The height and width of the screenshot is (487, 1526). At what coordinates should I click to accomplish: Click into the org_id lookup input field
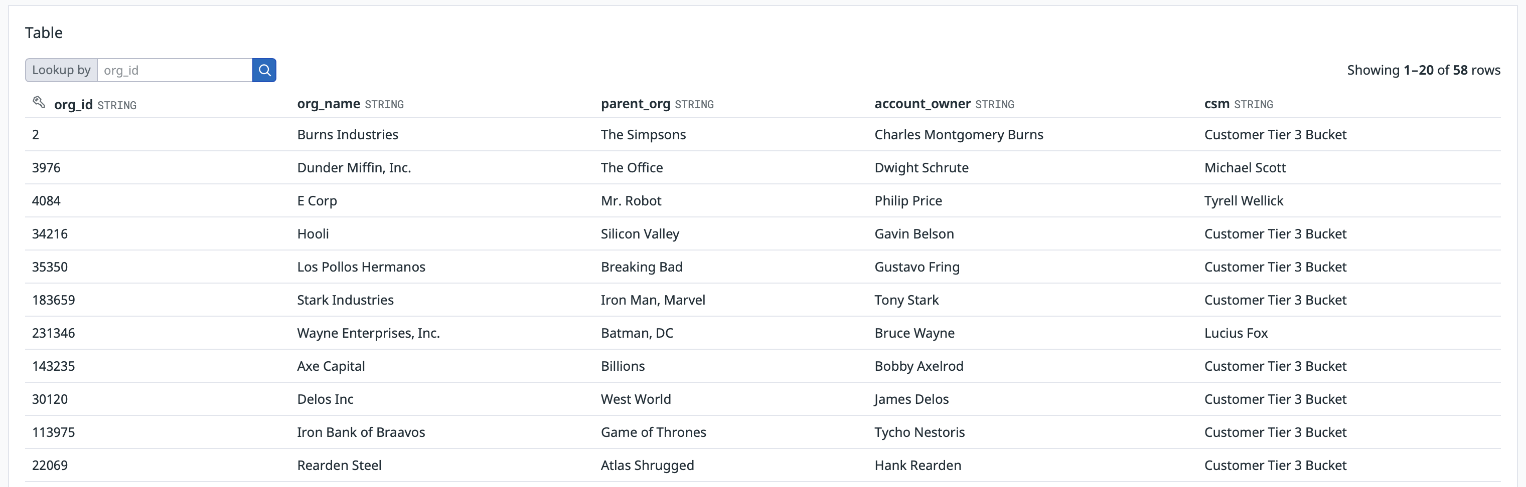pos(175,70)
